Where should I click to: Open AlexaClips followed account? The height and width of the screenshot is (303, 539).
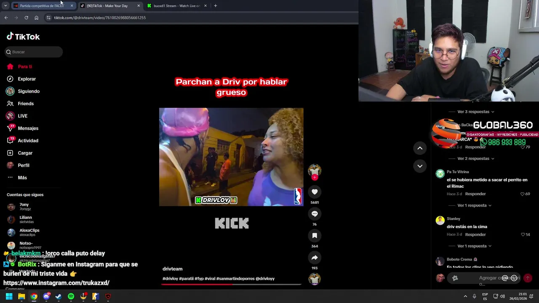[x=25, y=232]
